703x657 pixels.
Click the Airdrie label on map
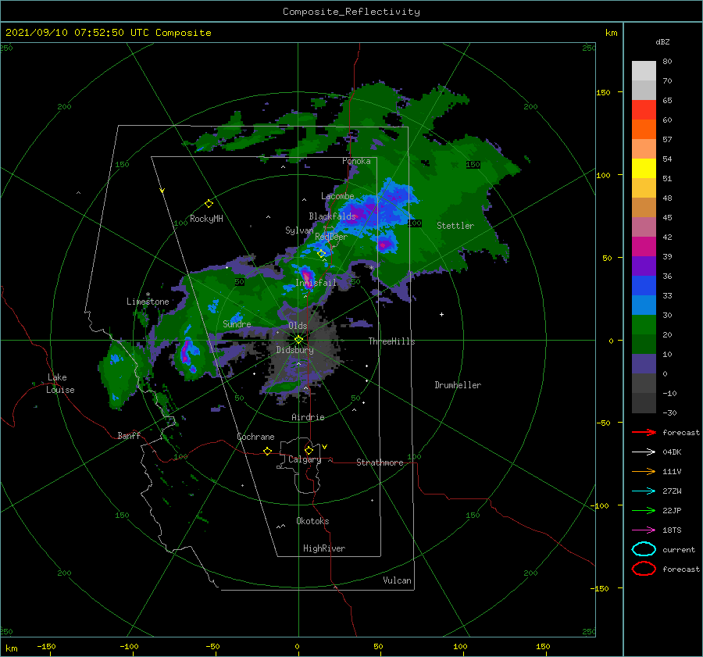pyautogui.click(x=308, y=417)
